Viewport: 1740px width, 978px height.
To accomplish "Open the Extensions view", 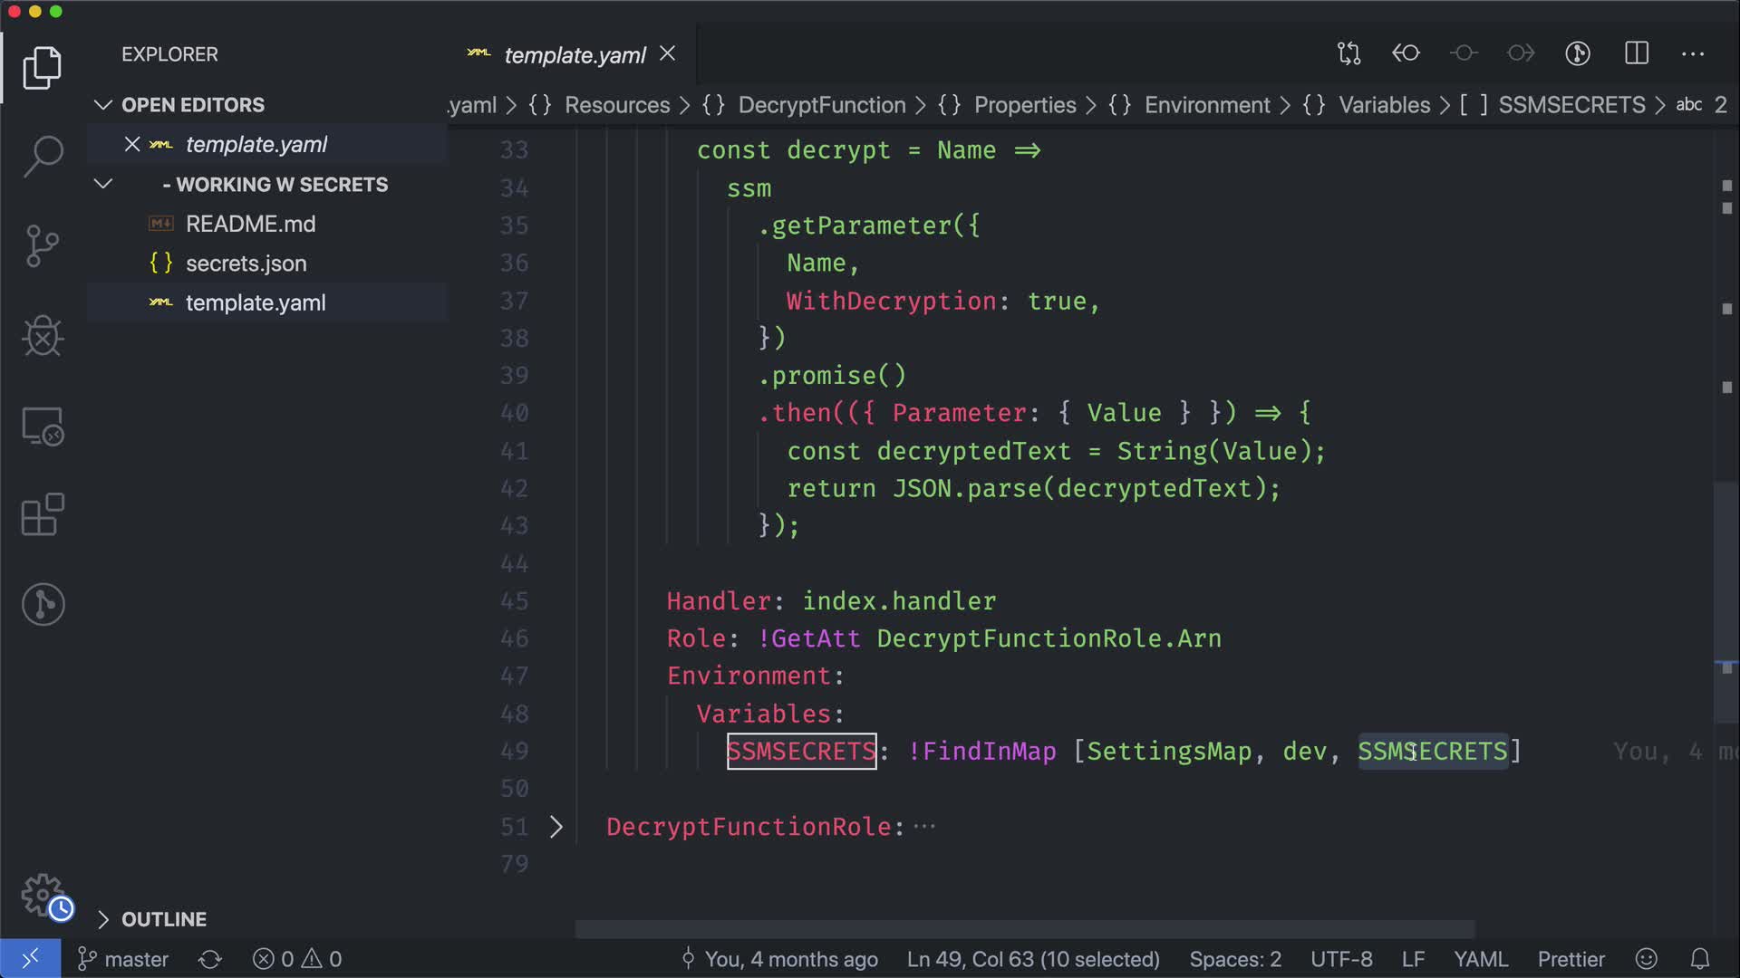I will coord(43,515).
